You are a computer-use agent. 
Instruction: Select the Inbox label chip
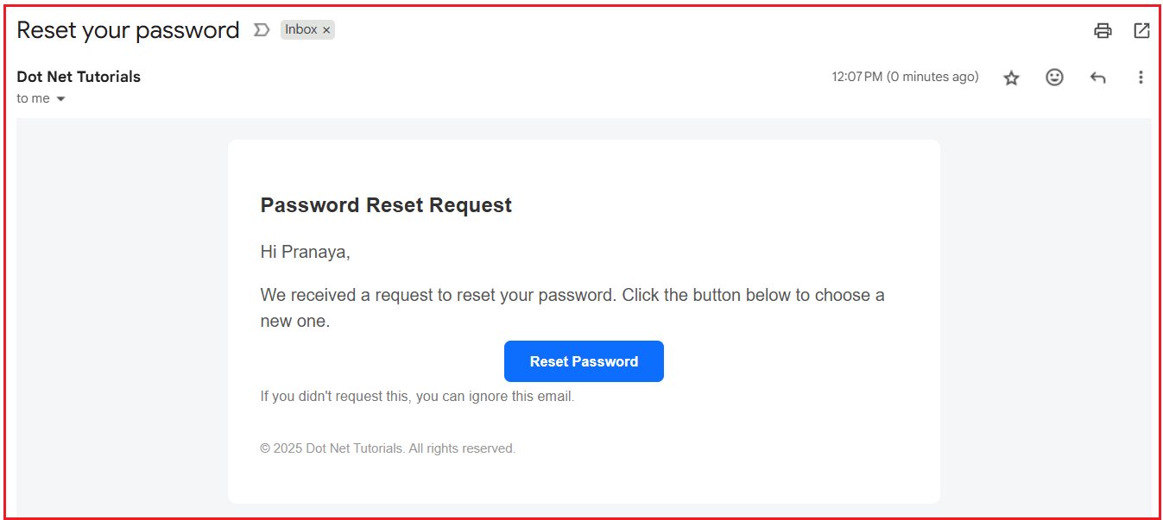pyautogui.click(x=301, y=29)
